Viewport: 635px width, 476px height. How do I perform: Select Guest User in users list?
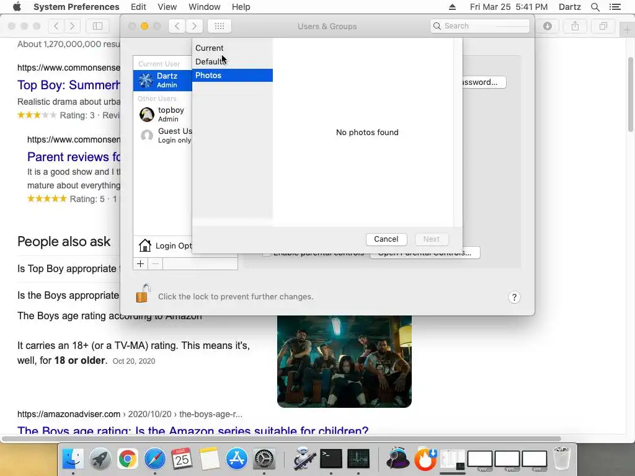[x=163, y=135]
